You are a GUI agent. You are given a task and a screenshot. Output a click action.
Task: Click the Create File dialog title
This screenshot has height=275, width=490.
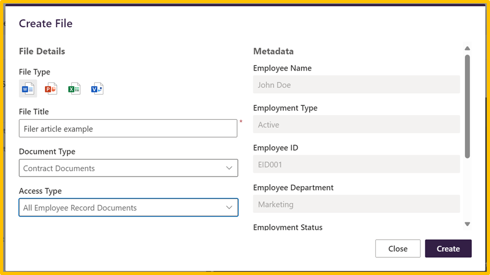(x=46, y=24)
